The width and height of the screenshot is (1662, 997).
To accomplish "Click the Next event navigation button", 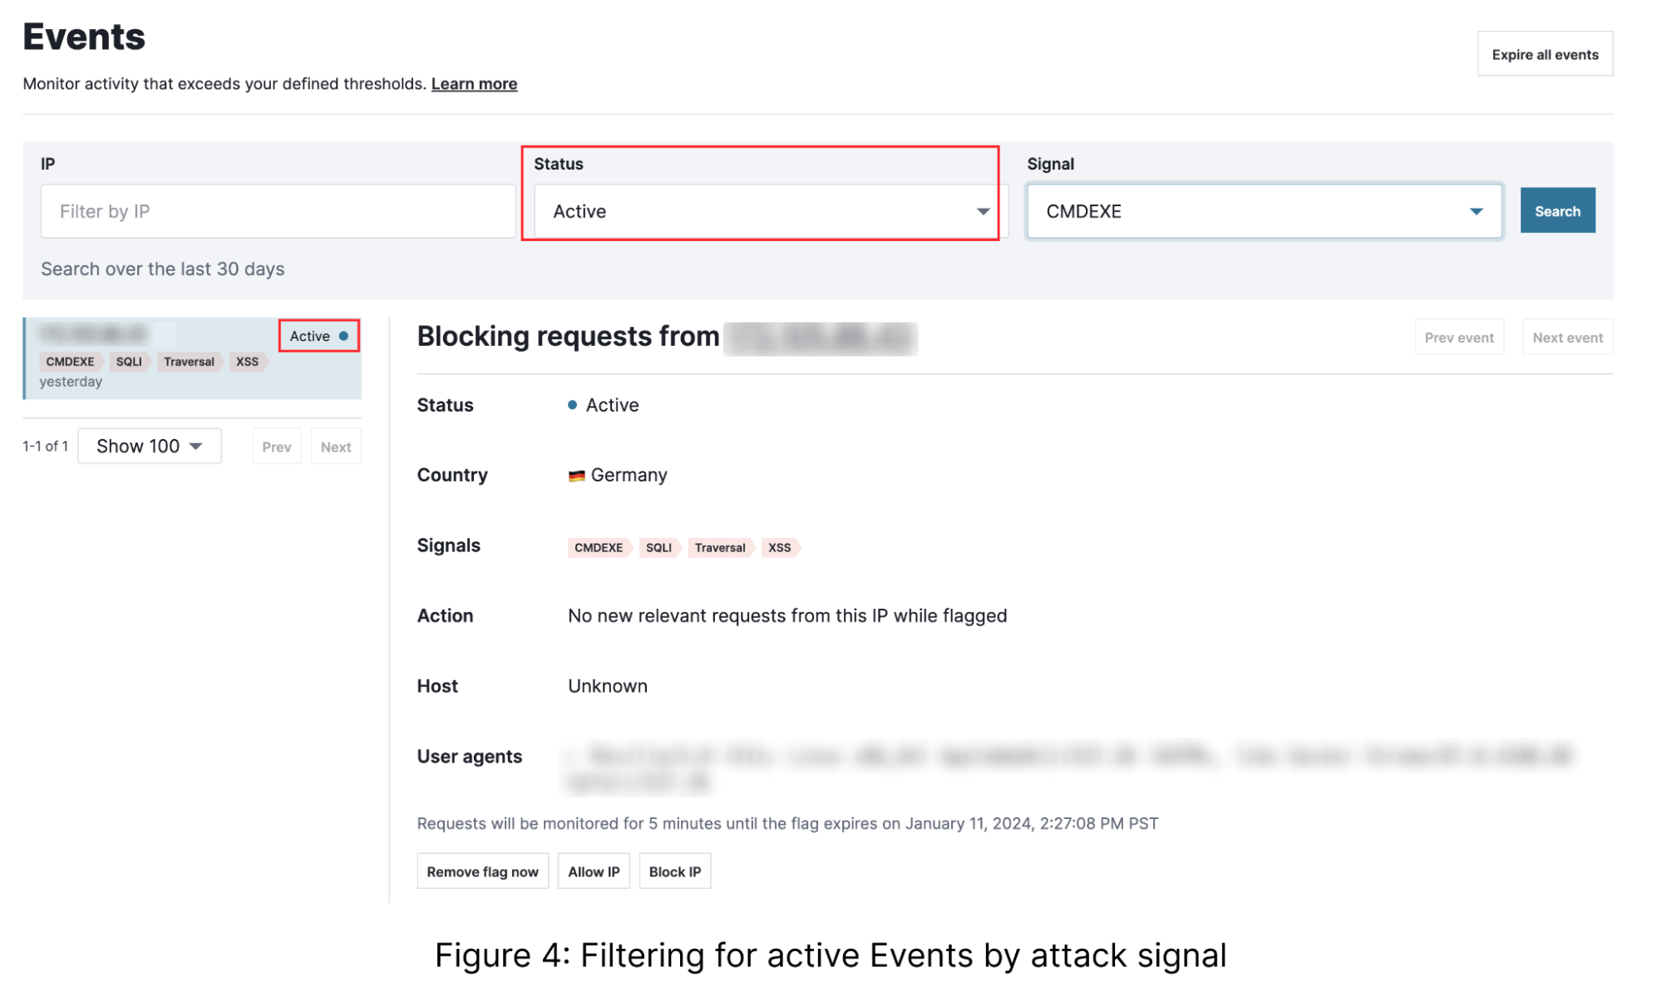I will [1566, 337].
